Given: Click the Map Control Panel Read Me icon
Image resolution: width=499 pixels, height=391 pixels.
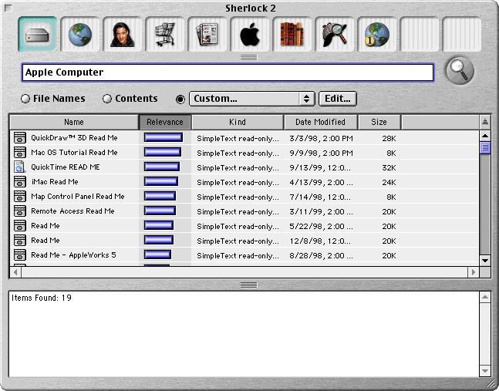Looking at the screenshot, I should [20, 197].
